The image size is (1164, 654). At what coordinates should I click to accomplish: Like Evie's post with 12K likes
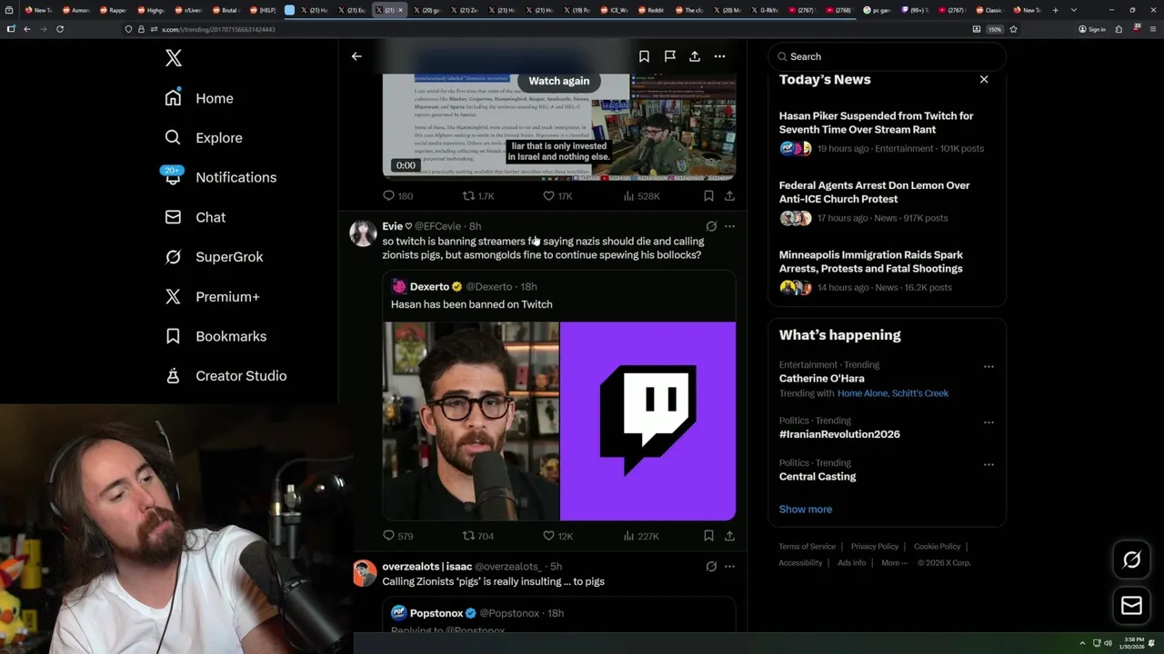pos(557,536)
